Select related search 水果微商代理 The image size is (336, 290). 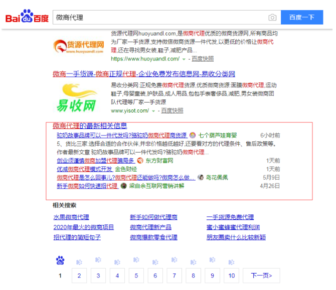71,217
